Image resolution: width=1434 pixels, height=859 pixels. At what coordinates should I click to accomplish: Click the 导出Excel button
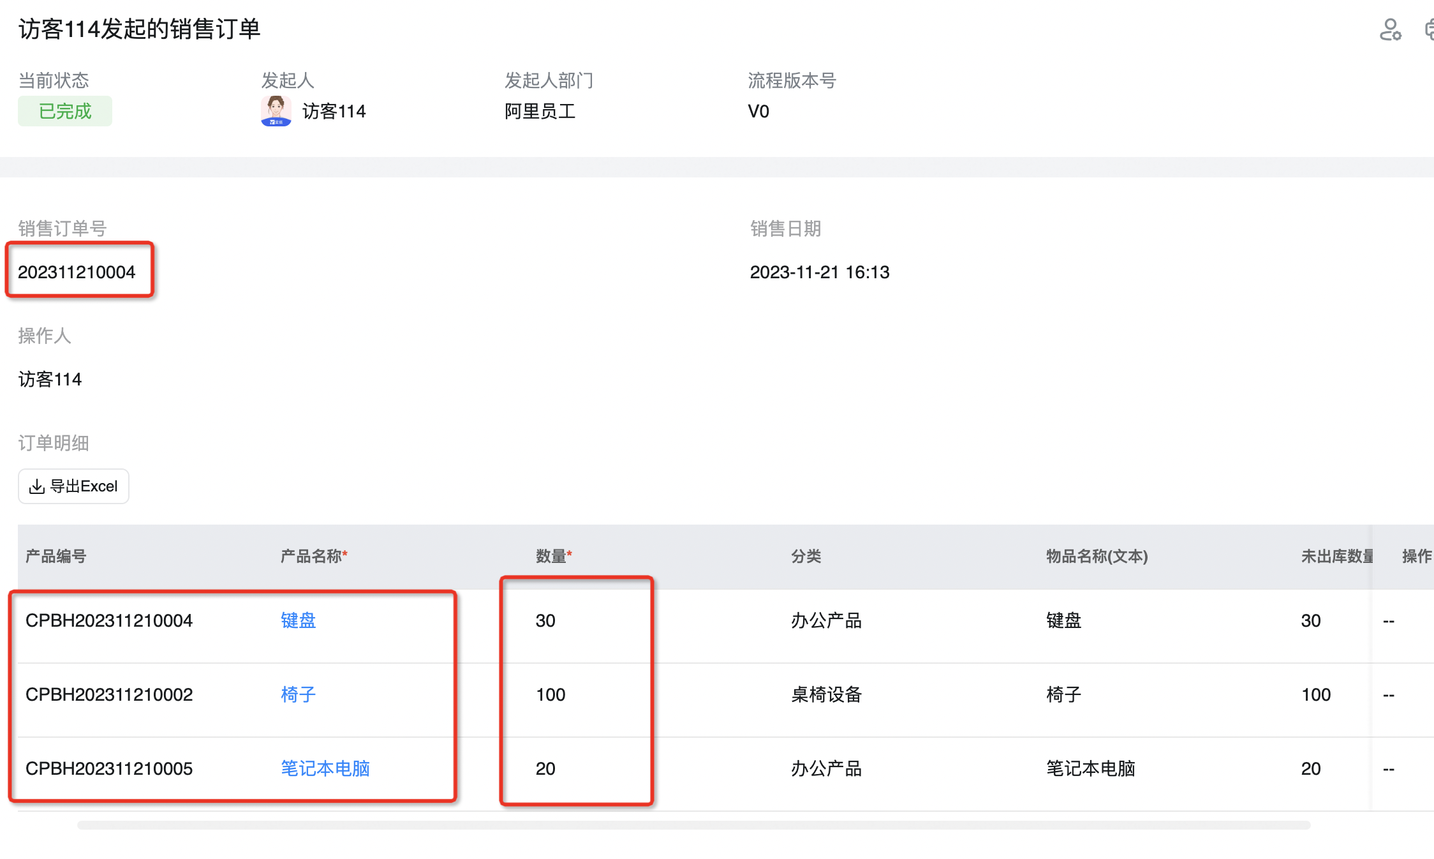73,486
